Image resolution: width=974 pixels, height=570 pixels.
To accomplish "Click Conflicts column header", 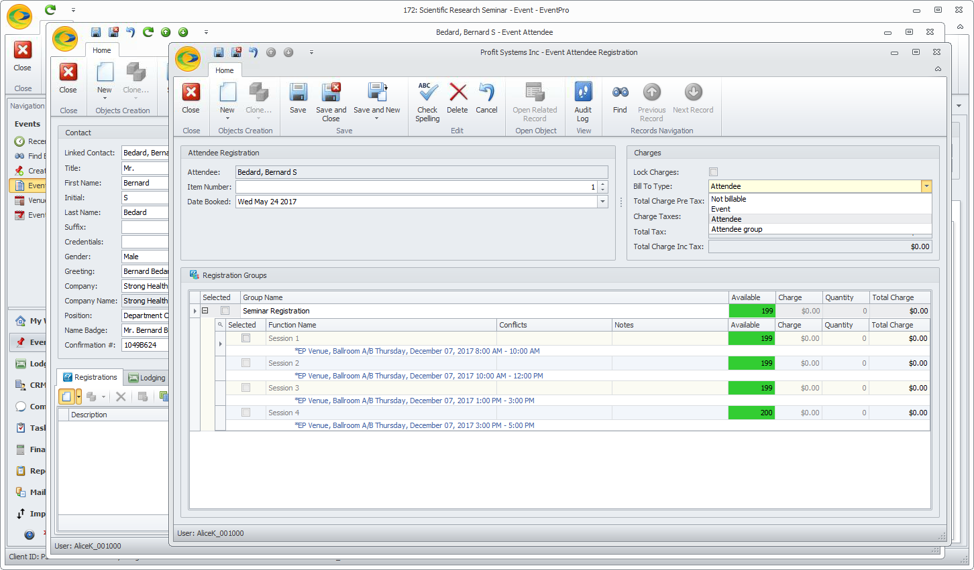I will click(x=554, y=325).
